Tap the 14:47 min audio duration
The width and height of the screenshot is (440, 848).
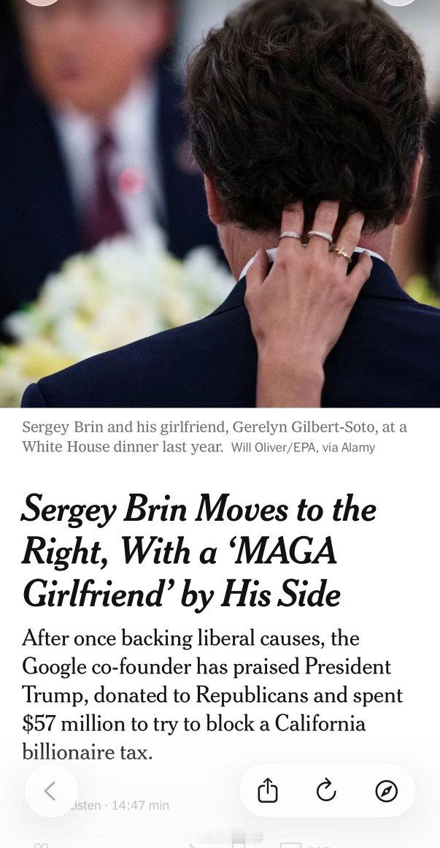pos(139,805)
